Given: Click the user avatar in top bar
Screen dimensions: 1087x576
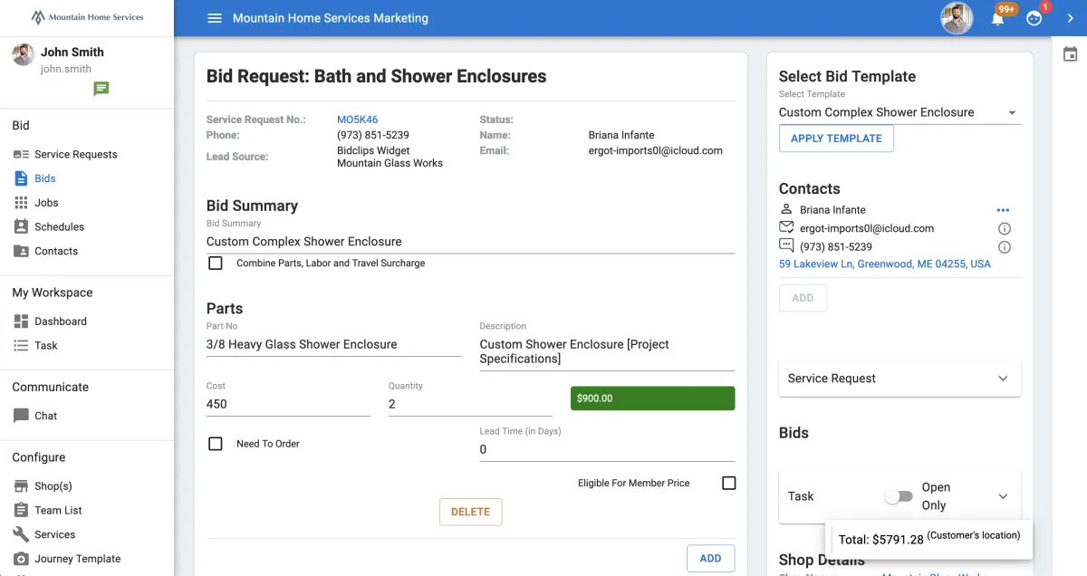Looking at the screenshot, I should (x=957, y=18).
